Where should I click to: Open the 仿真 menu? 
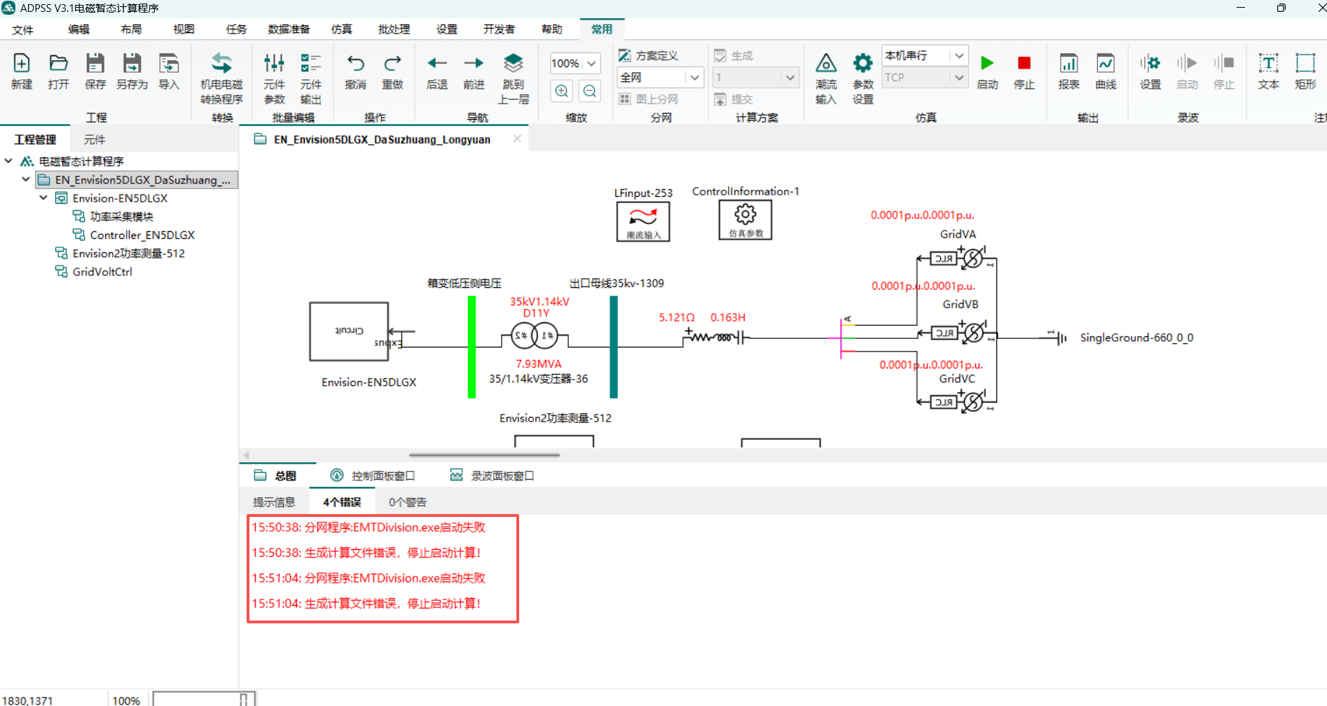tap(341, 29)
